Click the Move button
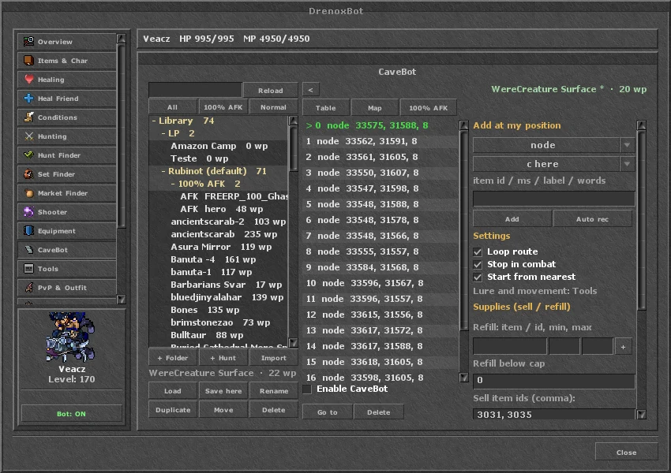 223,409
